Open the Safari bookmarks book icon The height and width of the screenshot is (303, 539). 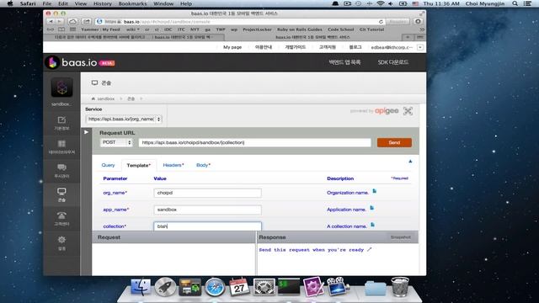[x=61, y=29]
